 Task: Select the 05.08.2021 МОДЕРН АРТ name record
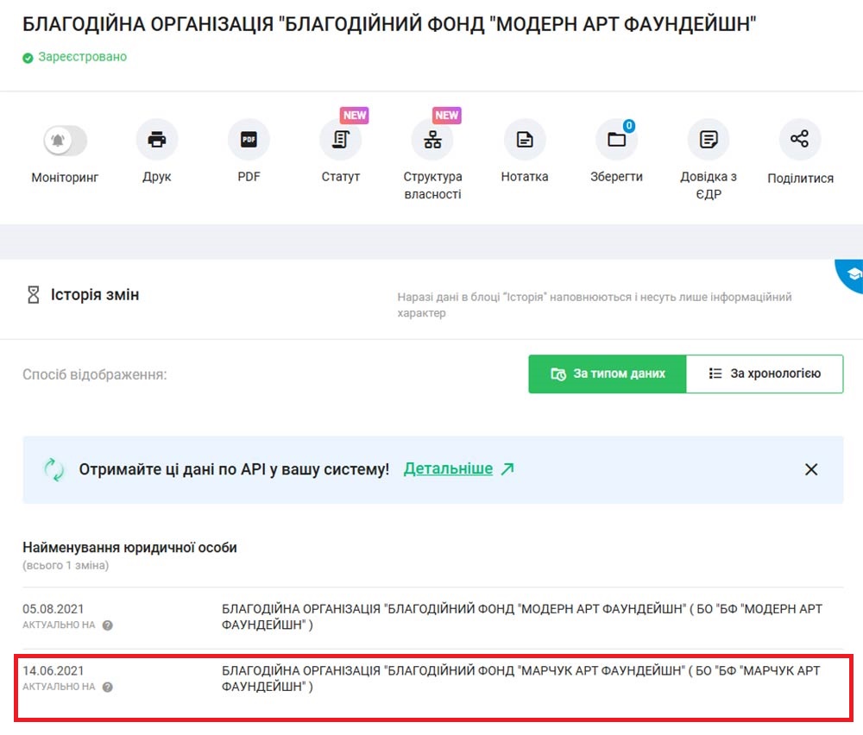(521, 617)
